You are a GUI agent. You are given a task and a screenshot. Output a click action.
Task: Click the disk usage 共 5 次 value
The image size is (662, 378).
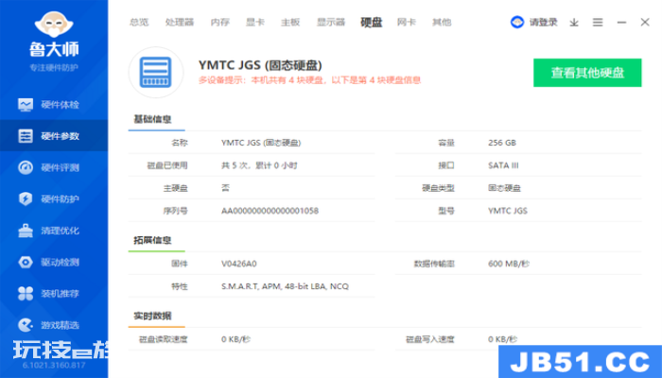pyautogui.click(x=259, y=165)
